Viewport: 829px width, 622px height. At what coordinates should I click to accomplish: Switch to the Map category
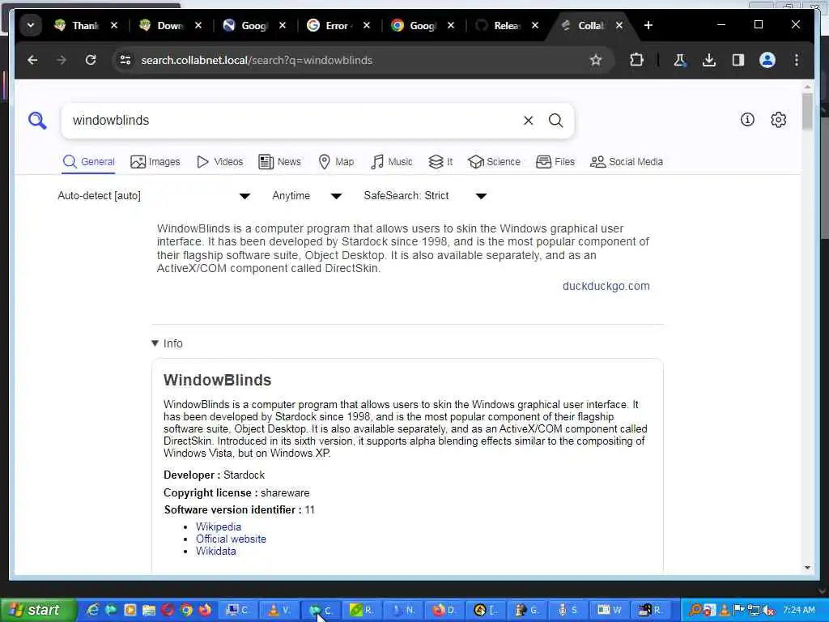click(336, 162)
